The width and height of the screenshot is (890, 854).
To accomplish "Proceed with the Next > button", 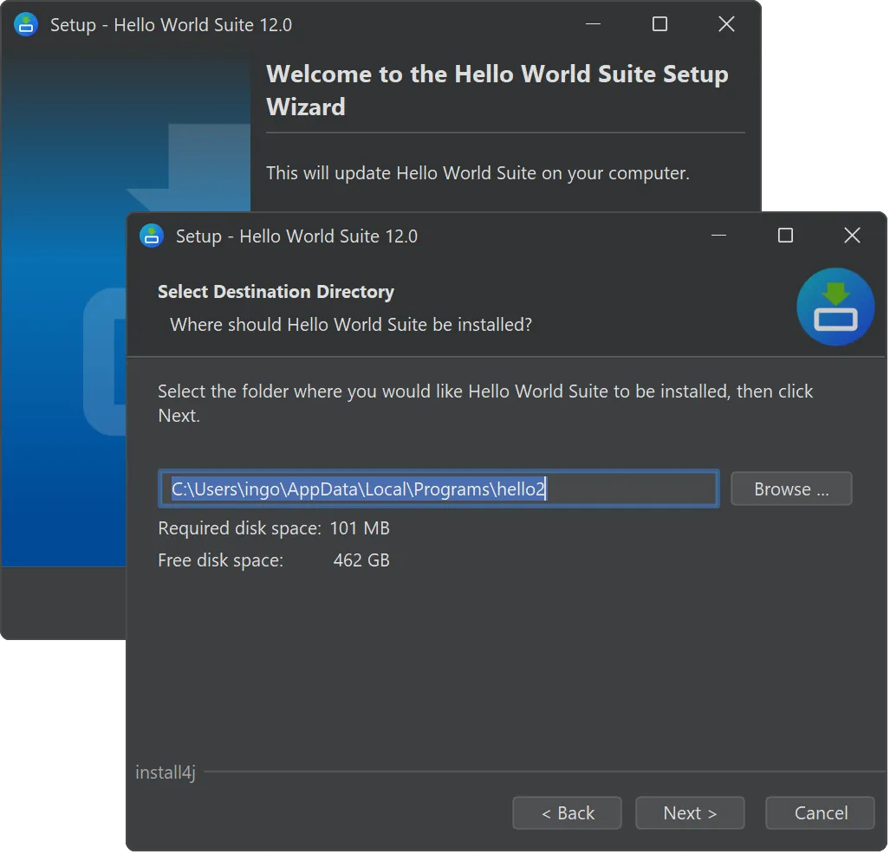I will [690, 812].
